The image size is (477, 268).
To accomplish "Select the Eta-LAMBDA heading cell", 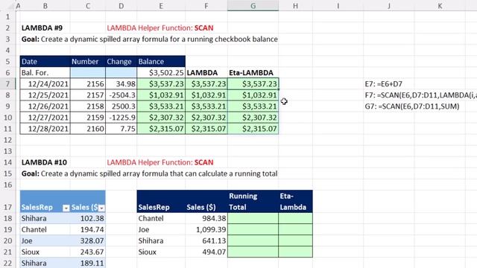I will (253, 73).
